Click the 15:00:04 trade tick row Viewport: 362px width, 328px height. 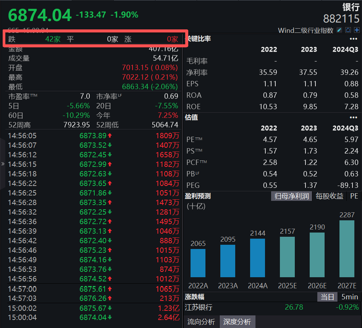(x=93, y=317)
